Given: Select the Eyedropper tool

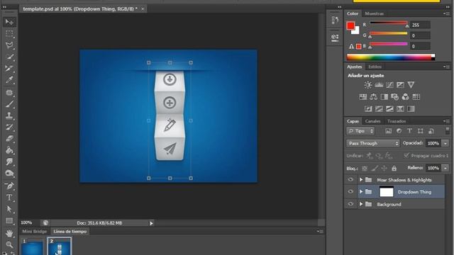Looking at the screenshot, I should pos(9,80).
